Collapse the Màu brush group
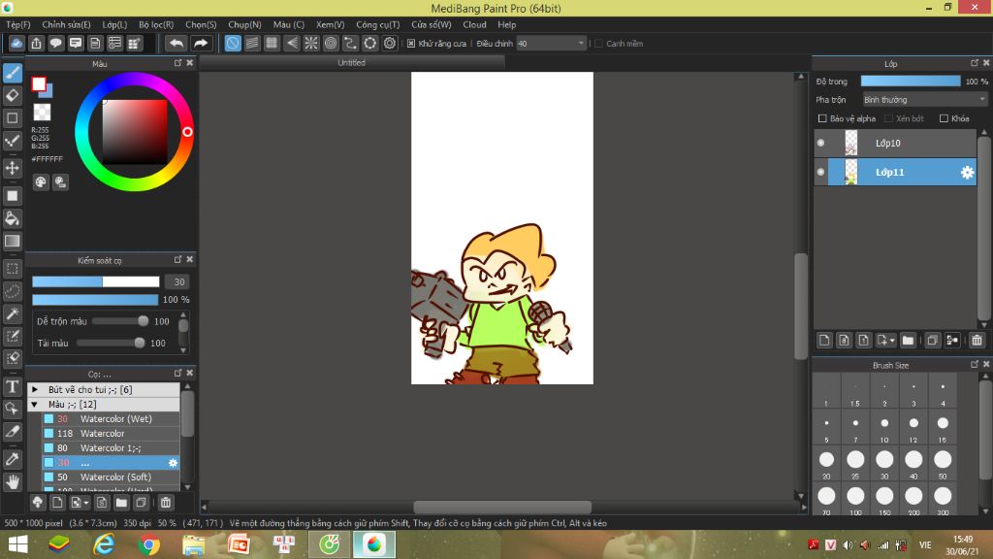Image resolution: width=993 pixels, height=559 pixels. coord(35,405)
